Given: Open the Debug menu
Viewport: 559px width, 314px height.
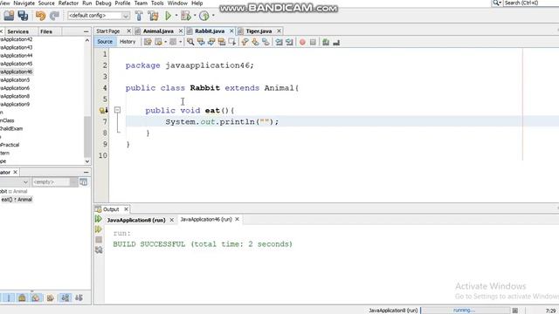Looking at the screenshot, I should click(x=103, y=3).
